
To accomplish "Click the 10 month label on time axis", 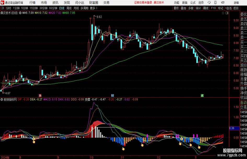I will 92,157.
